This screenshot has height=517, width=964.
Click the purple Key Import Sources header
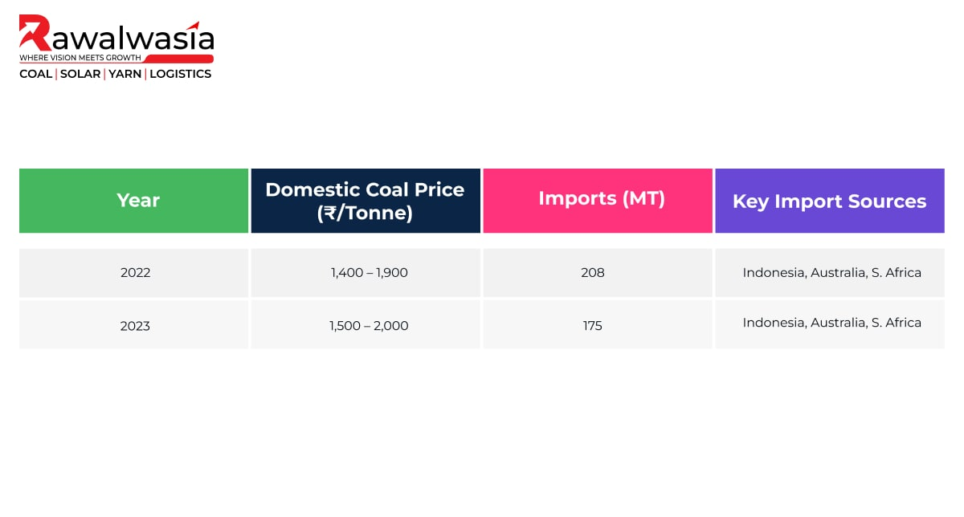pyautogui.click(x=830, y=201)
